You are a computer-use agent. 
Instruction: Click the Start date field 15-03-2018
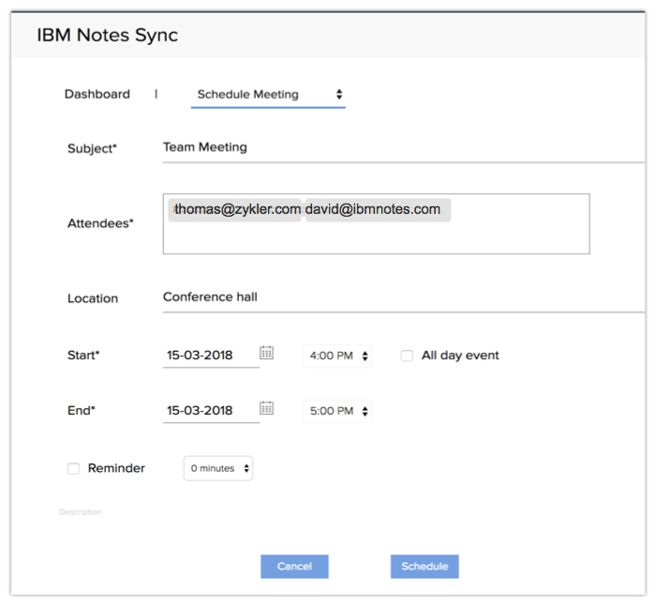coord(210,356)
